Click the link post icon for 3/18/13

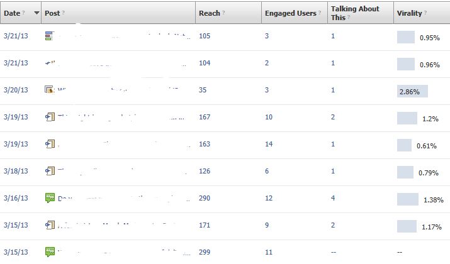click(50, 171)
